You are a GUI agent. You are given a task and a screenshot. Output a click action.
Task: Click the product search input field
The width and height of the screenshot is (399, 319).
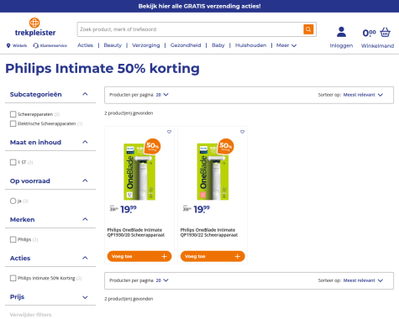click(190, 29)
